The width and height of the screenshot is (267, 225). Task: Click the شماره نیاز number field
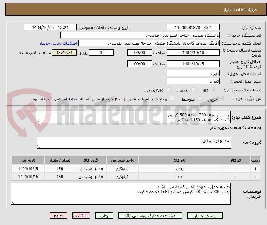(x=193, y=28)
